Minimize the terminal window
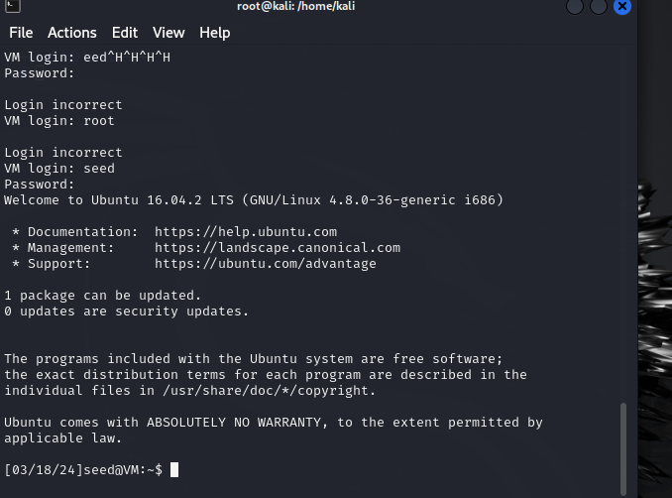Screen dimensions: 672x498 [x=575, y=7]
